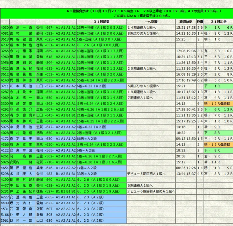Image resolution: width=233 pixels, height=226 pixels.
Task: Select racer 5281 井上遥妃 row
Action: click(x=5, y=191)
